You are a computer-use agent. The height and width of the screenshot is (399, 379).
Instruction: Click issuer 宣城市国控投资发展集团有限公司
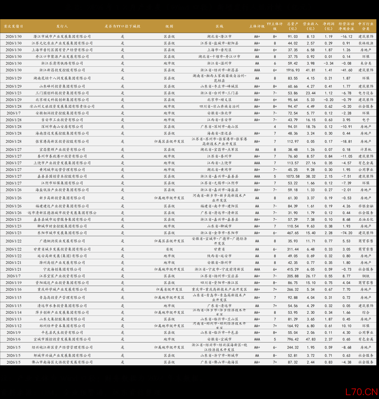point(62,339)
